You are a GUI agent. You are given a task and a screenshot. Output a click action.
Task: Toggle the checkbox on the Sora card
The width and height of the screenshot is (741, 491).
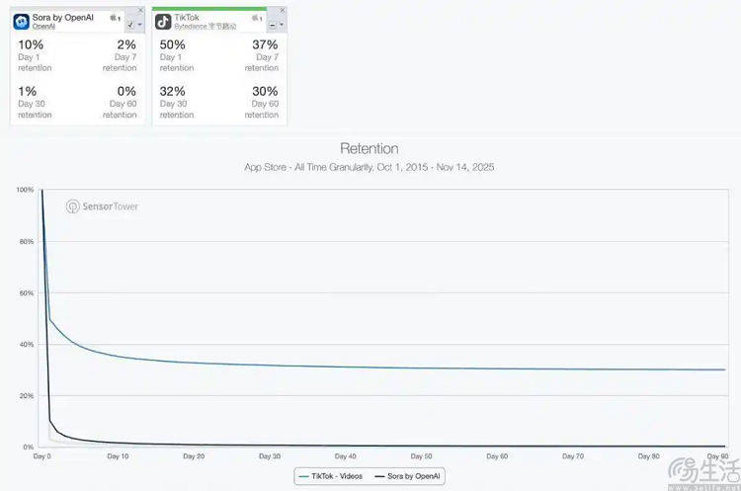click(x=130, y=24)
